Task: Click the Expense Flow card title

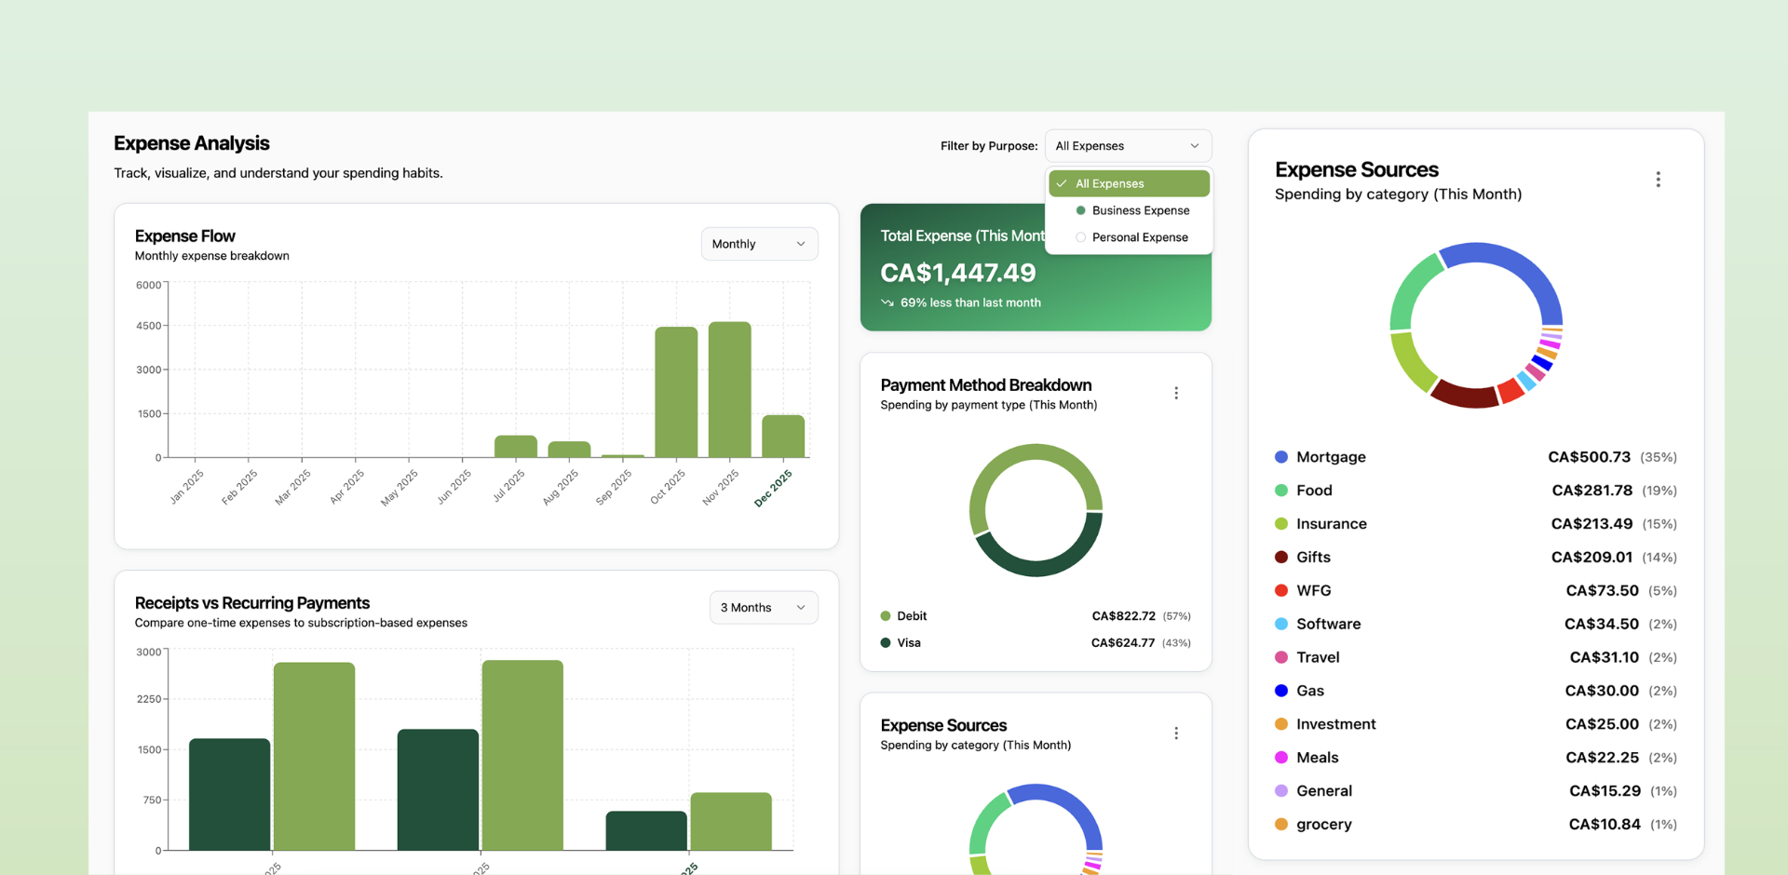Action: pos(184,236)
